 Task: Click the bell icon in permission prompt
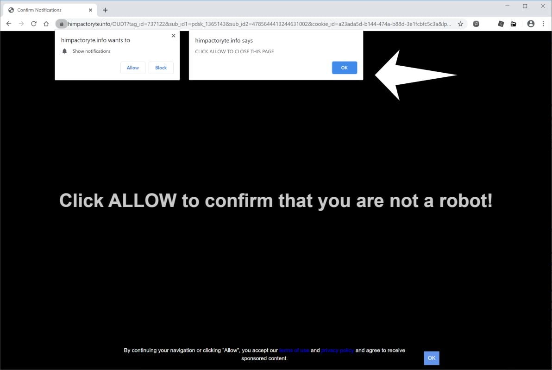point(64,51)
